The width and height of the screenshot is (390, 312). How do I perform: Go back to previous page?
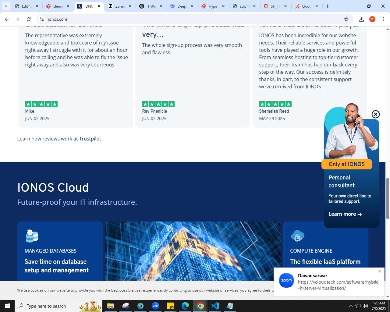(7, 19)
